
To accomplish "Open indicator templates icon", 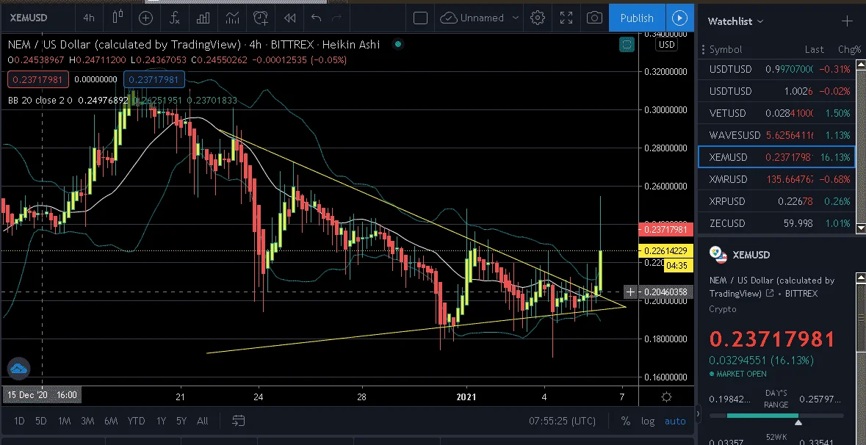I will point(232,18).
